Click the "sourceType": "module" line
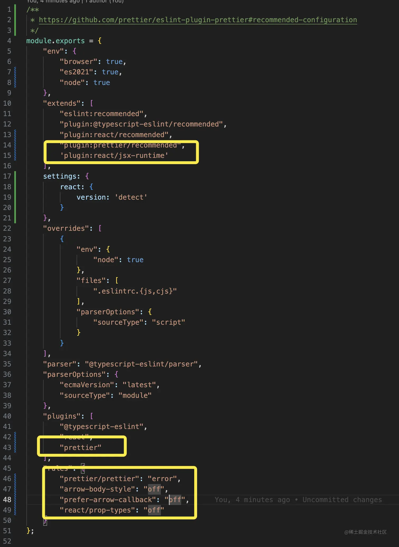 pos(106,395)
